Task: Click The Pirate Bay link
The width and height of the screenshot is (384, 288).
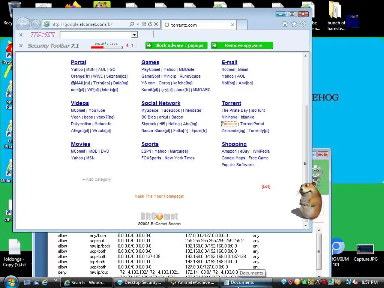Action: tap(235, 111)
